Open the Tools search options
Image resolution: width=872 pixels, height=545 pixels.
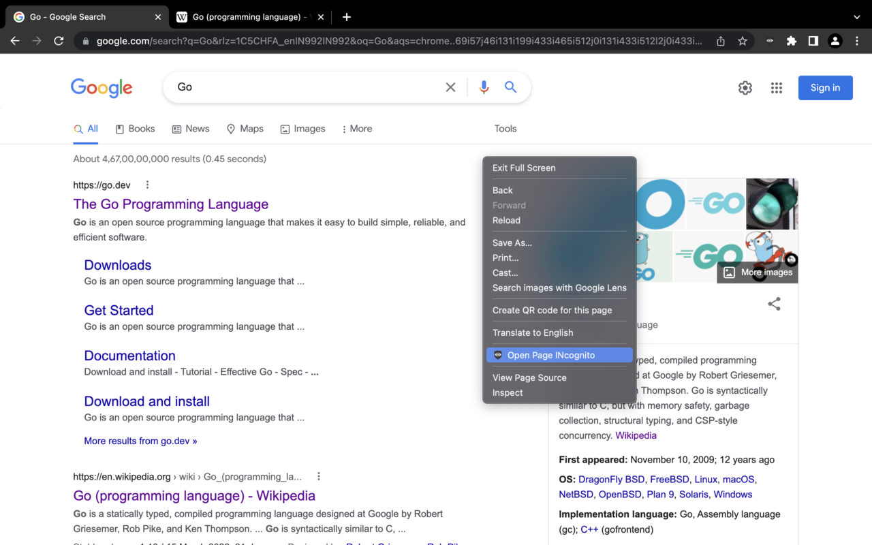[x=505, y=129]
